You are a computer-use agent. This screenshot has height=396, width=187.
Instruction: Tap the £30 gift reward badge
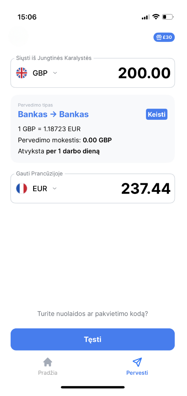tap(164, 37)
